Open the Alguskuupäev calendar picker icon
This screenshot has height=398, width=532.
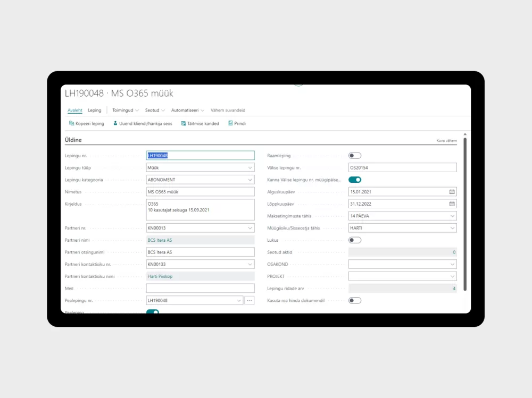pos(452,192)
